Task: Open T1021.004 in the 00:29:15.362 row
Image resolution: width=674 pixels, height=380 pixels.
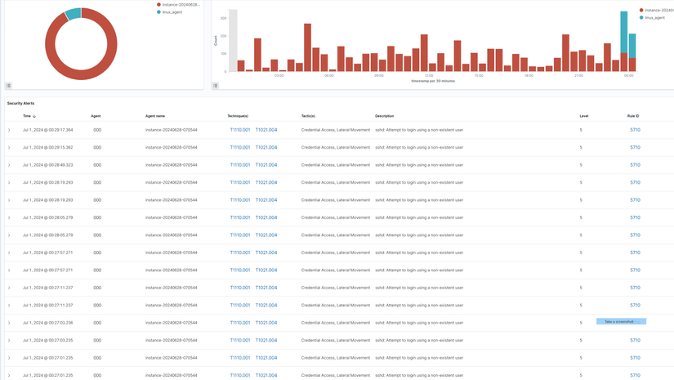Action: pos(266,147)
